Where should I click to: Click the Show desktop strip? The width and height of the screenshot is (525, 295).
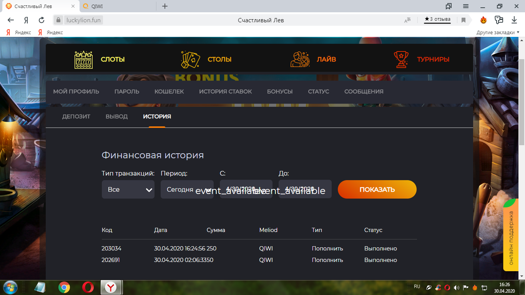coord(523,287)
